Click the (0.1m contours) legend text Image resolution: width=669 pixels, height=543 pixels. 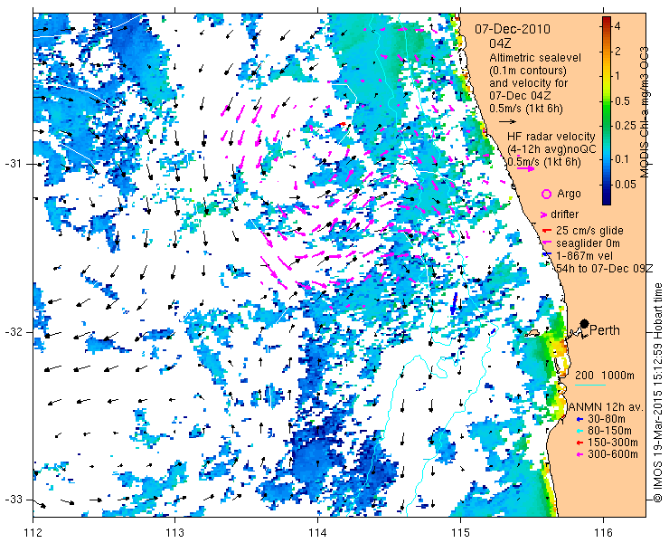point(528,70)
